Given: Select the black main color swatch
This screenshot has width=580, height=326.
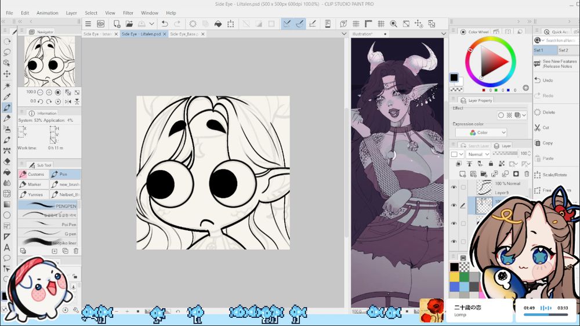Looking at the screenshot, I should tap(454, 77).
